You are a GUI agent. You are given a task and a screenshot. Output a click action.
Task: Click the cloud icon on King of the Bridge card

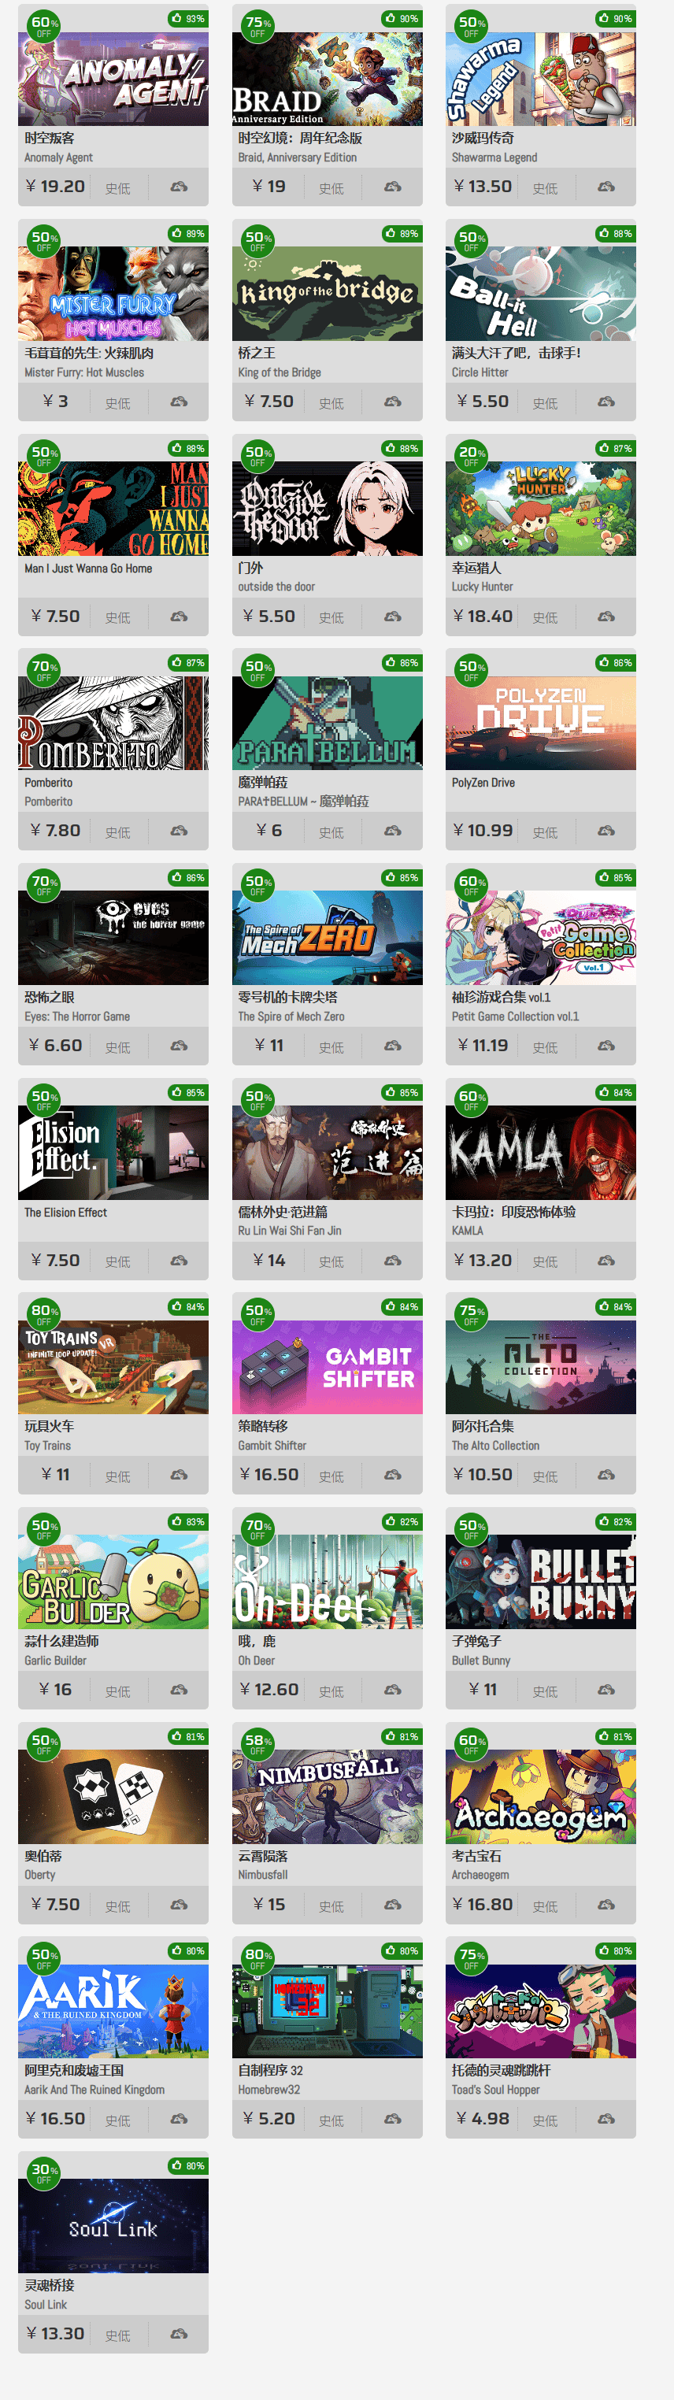(x=392, y=402)
